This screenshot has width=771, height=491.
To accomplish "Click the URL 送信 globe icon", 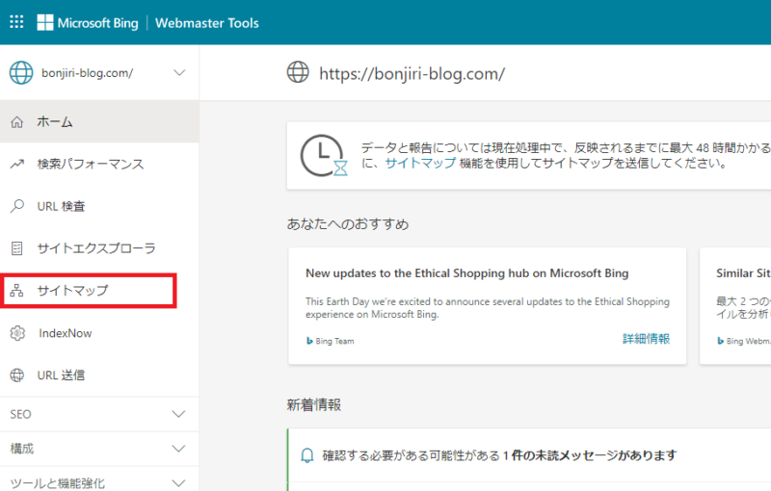I will 17,375.
